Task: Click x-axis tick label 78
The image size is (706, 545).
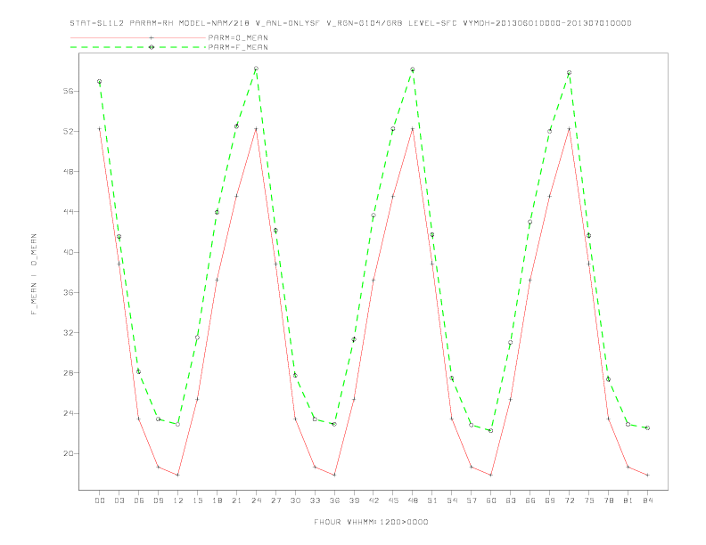Action: (x=608, y=500)
